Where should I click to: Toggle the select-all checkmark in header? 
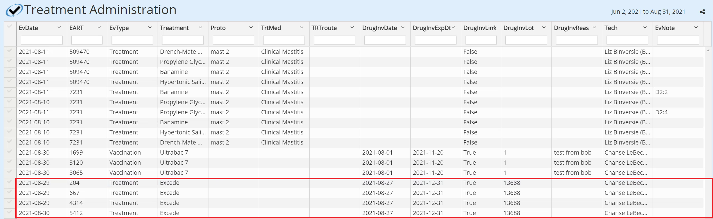[10, 26]
